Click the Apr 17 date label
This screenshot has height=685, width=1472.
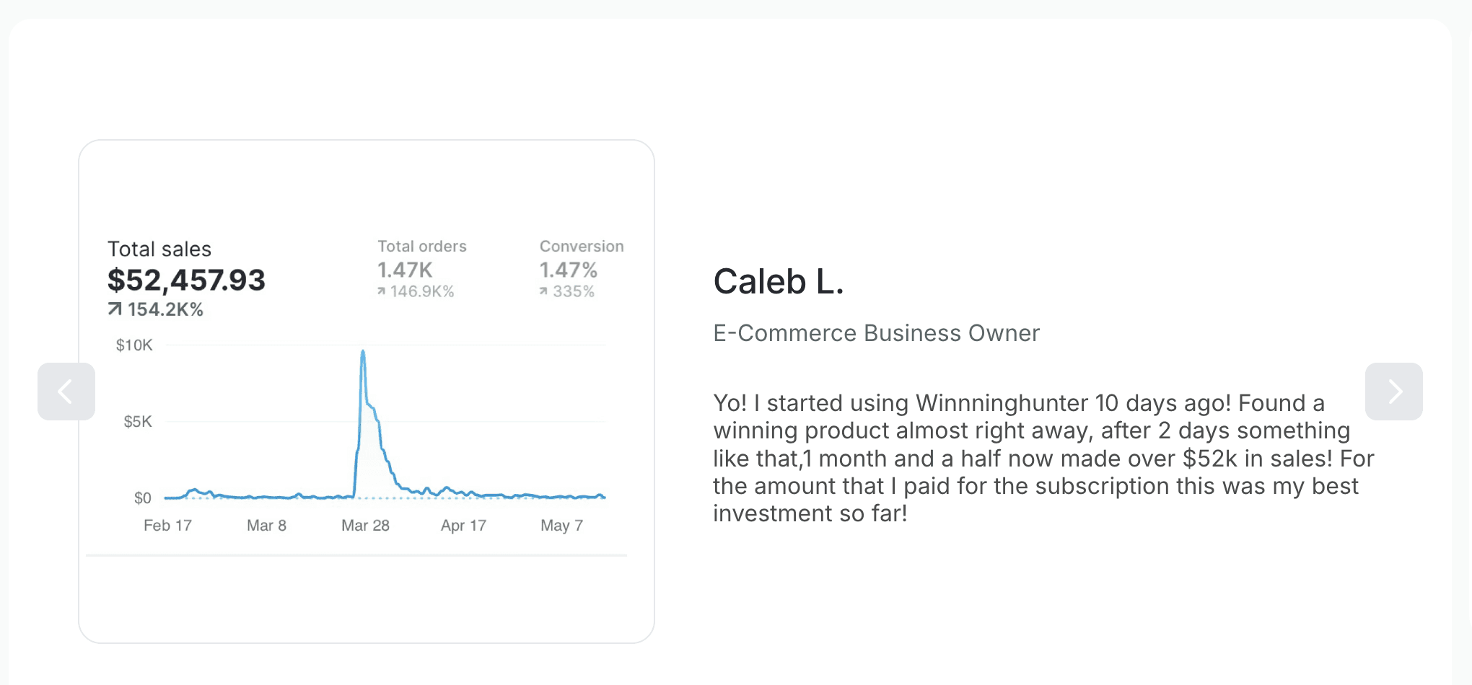tap(463, 526)
